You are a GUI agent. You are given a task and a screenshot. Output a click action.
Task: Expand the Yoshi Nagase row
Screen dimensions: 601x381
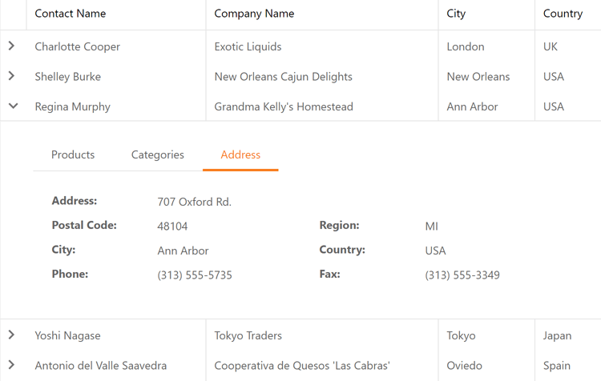(12, 335)
